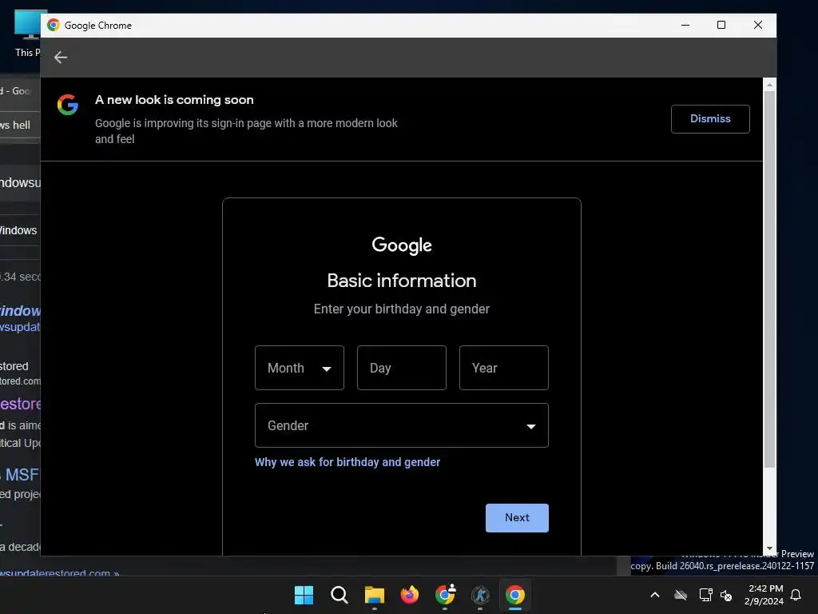This screenshot has height=614, width=818.
Task: Go back using the arrow in Chrome
Action: (x=61, y=58)
